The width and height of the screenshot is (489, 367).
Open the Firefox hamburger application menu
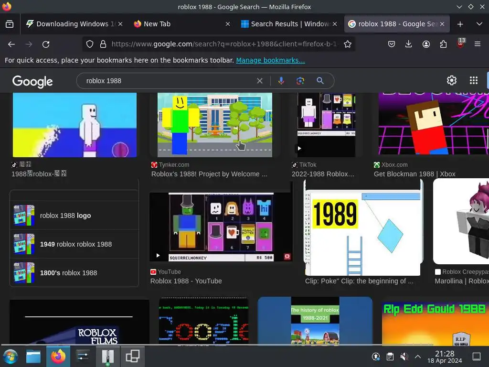point(477,44)
